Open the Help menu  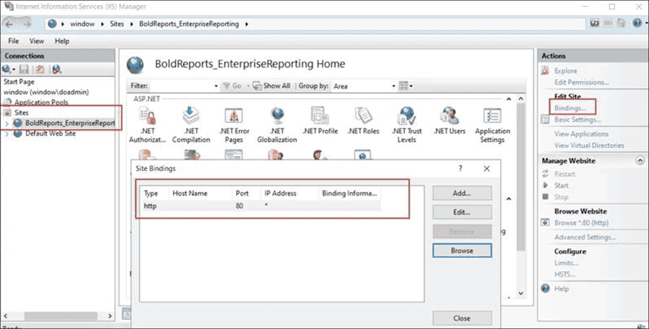click(62, 41)
